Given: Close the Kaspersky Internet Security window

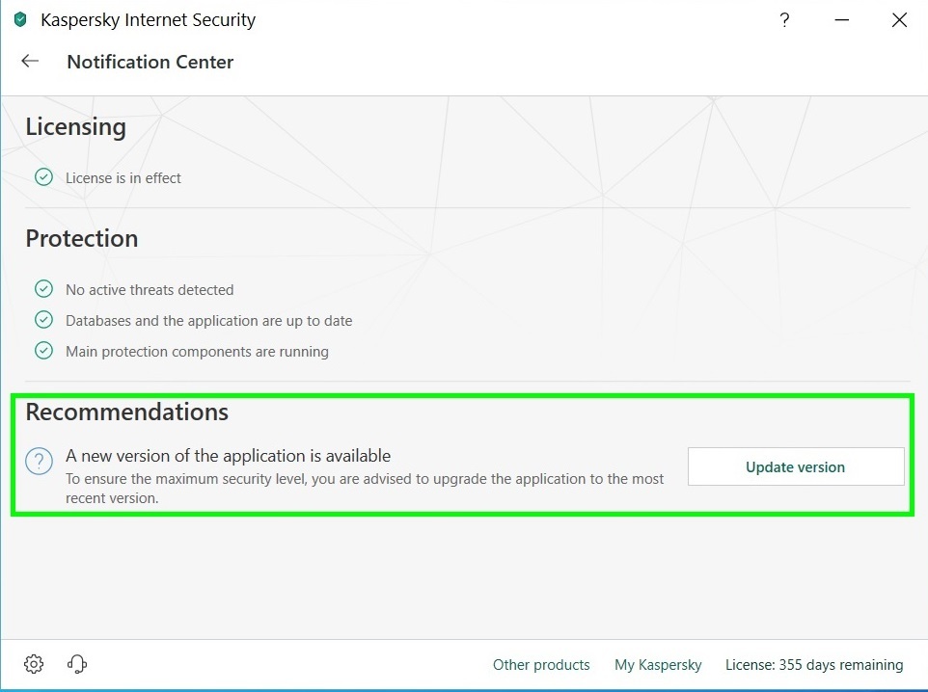Looking at the screenshot, I should [899, 20].
